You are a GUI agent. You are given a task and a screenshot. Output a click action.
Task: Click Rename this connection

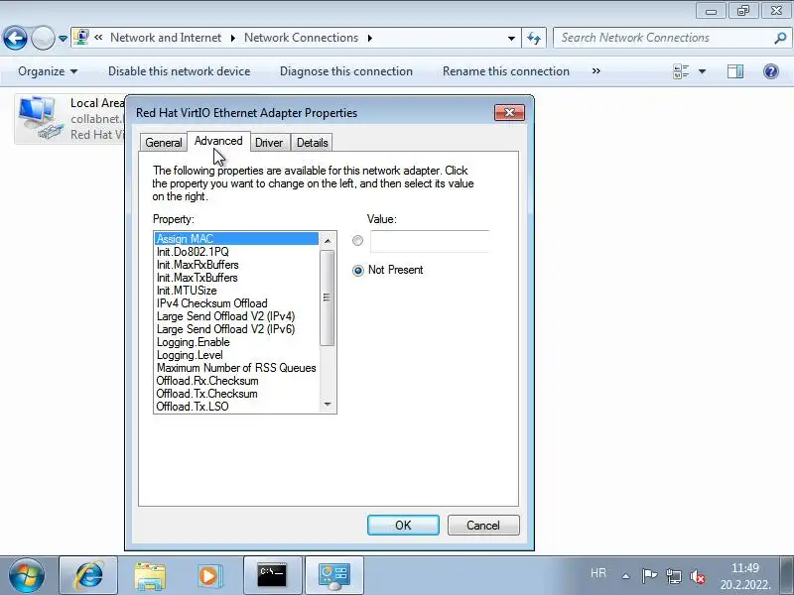click(506, 71)
